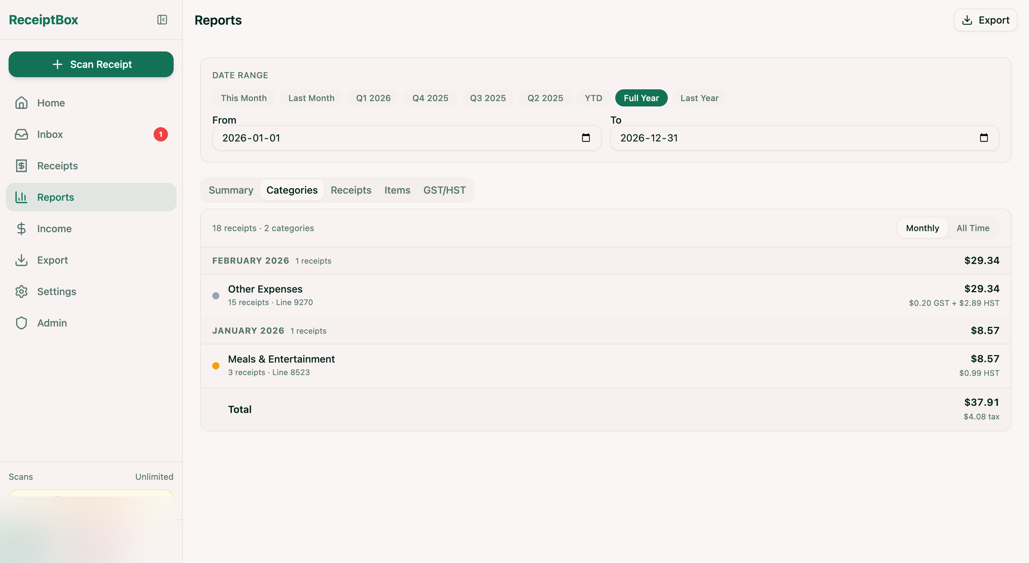Collapse the sidebar using the panel icon
This screenshot has width=1029, height=563.
coord(162,20)
